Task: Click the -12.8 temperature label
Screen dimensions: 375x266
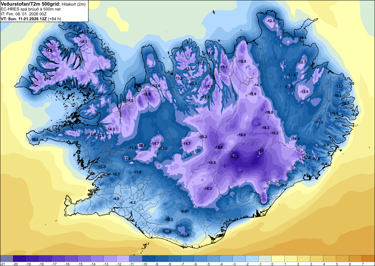Action: pyautogui.click(x=316, y=159)
